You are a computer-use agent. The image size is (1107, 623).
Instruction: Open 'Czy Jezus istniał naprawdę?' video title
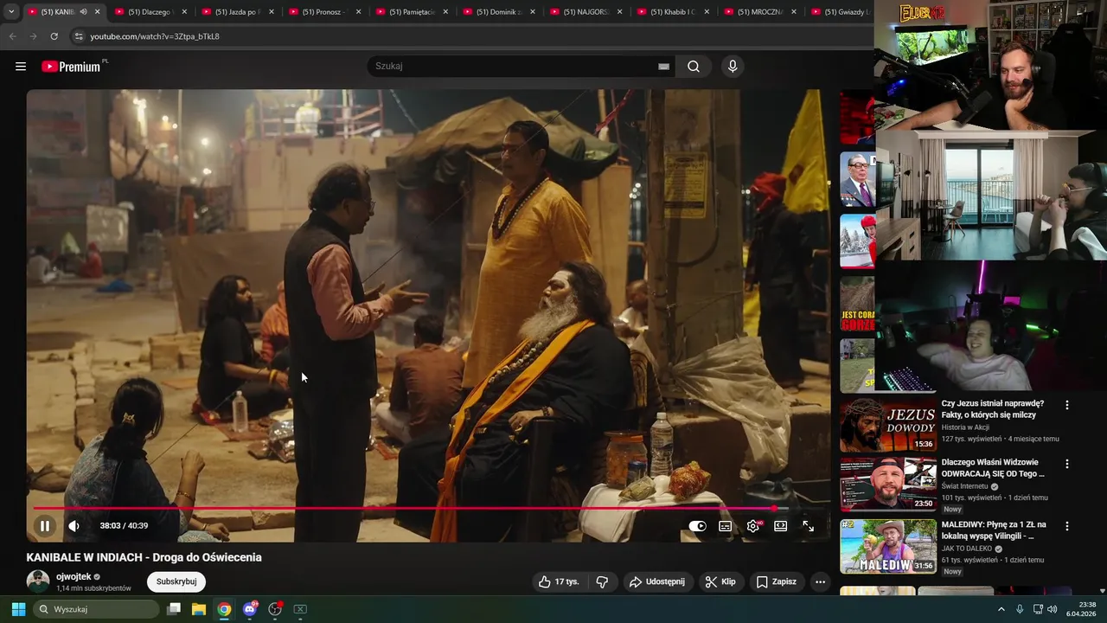tap(993, 409)
